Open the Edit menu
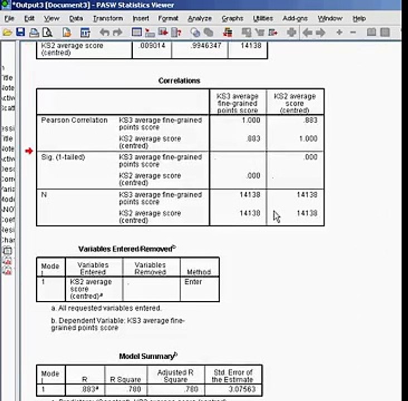This screenshot has height=401, width=408. point(29,18)
